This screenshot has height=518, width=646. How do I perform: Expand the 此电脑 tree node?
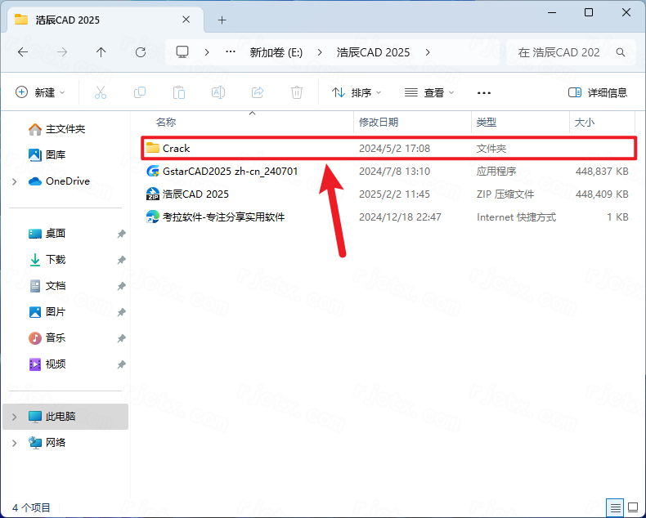14,417
